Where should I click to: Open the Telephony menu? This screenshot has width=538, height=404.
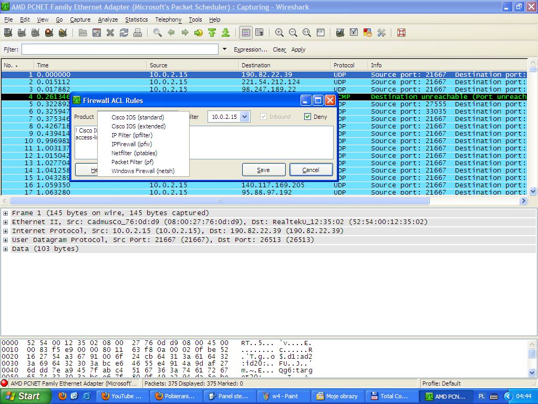[x=168, y=19]
